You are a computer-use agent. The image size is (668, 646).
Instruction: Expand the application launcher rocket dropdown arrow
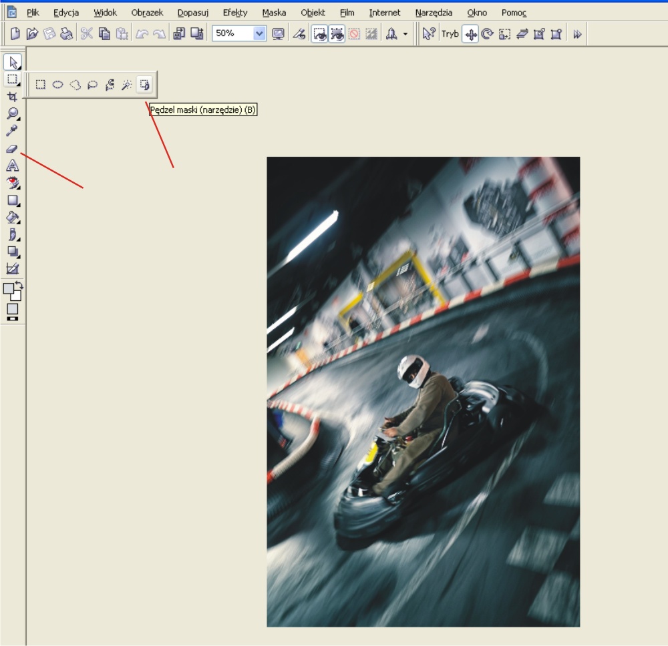[x=405, y=34]
